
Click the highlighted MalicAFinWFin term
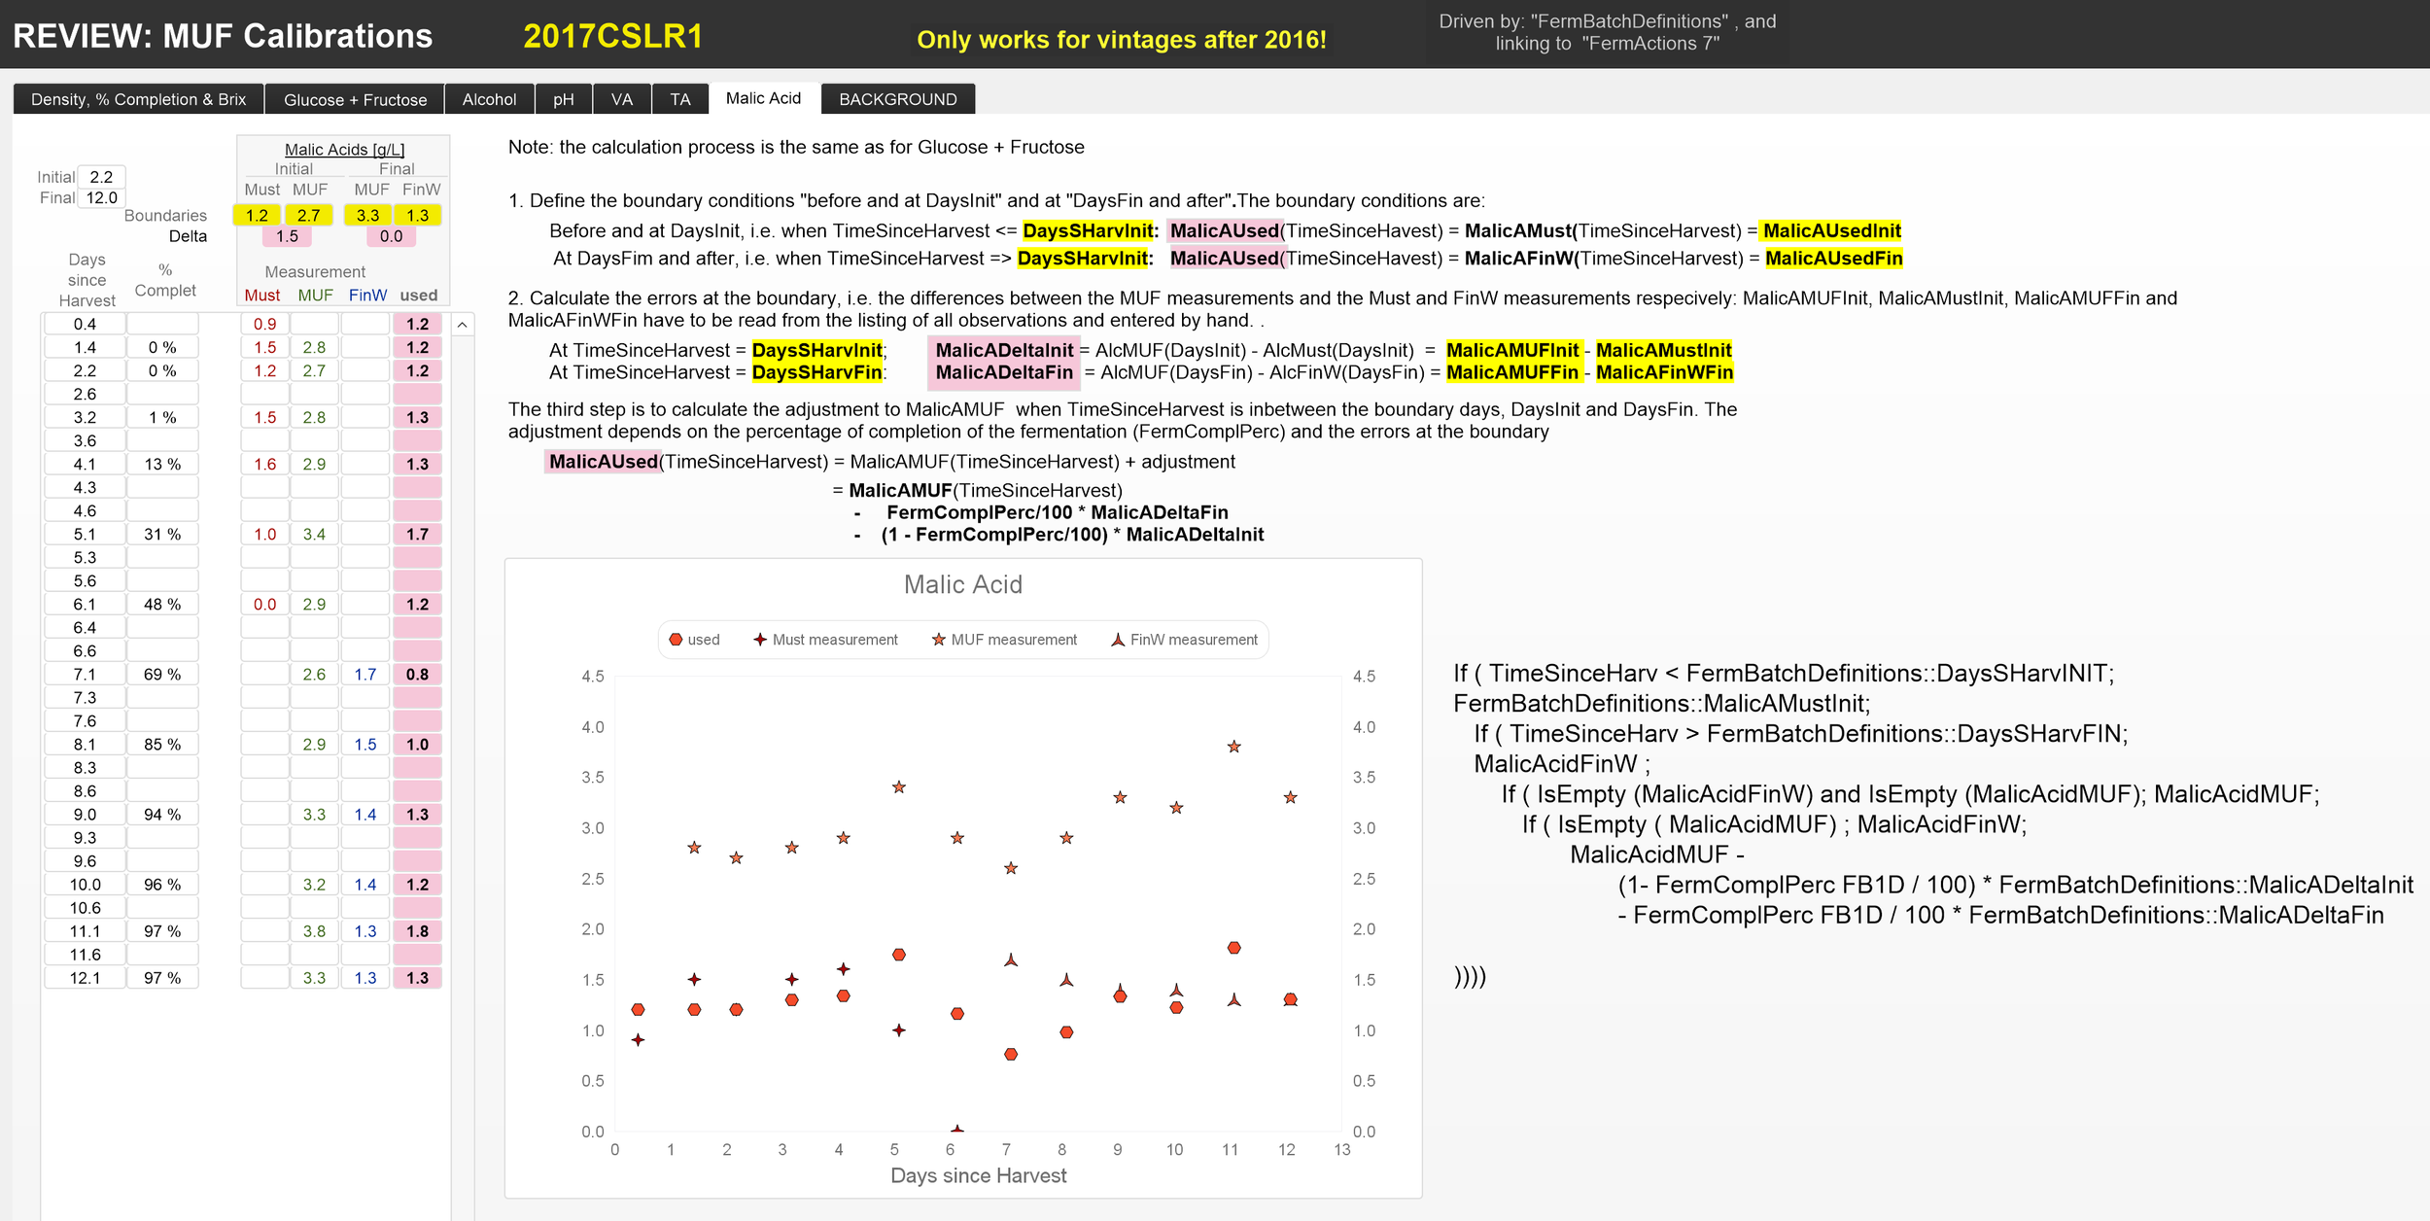(1664, 373)
